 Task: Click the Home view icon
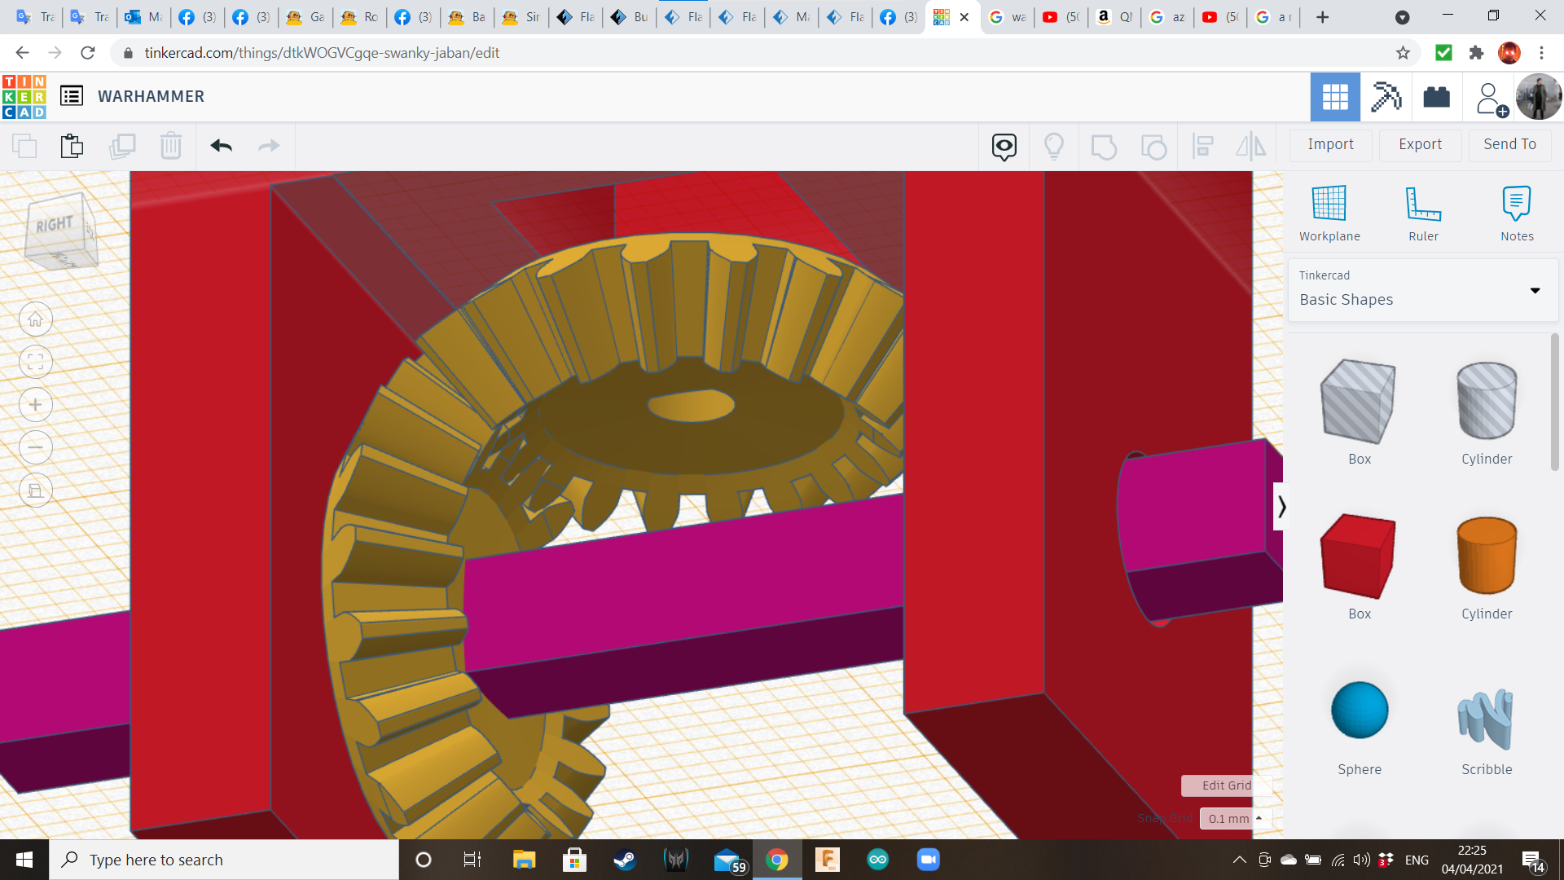(36, 319)
